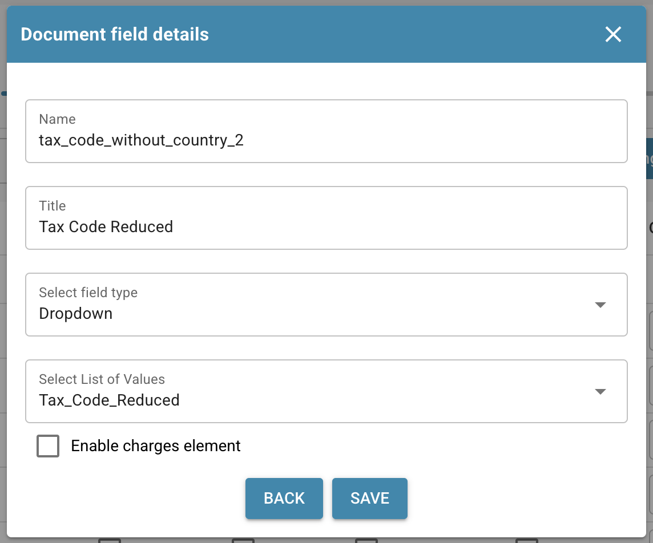Click the 'Select field type' label
653x543 pixels.
[88, 293]
